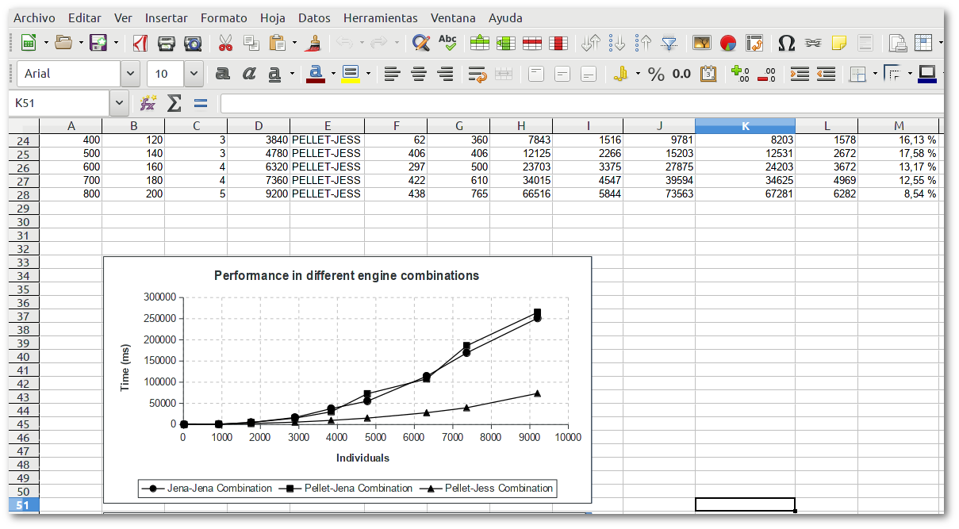
Task: Open the paste options dropdown arrow
Action: pyautogui.click(x=294, y=43)
